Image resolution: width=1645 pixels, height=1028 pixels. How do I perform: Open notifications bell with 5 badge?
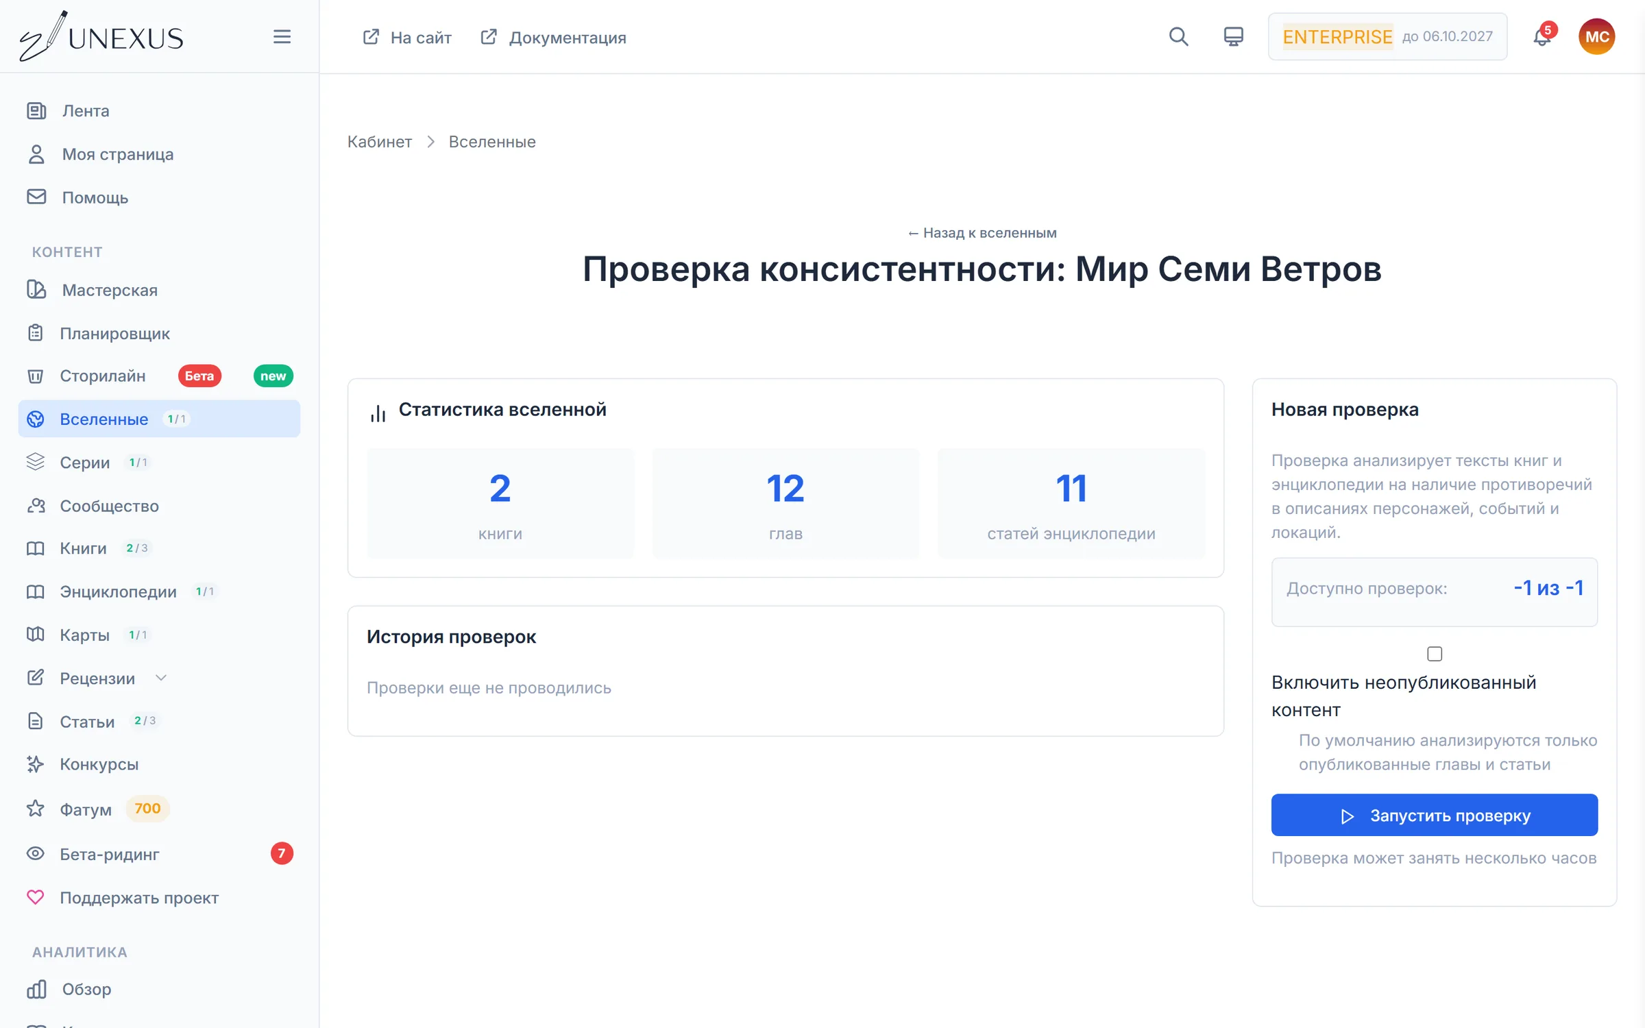coord(1542,36)
